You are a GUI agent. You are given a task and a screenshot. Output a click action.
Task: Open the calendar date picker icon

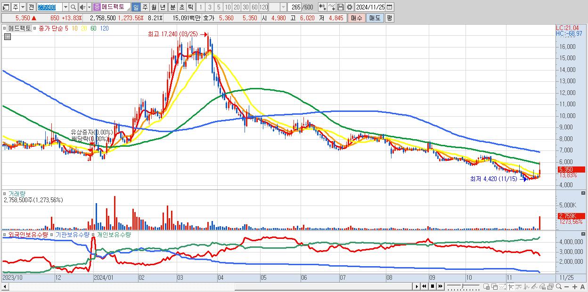pos(390,7)
